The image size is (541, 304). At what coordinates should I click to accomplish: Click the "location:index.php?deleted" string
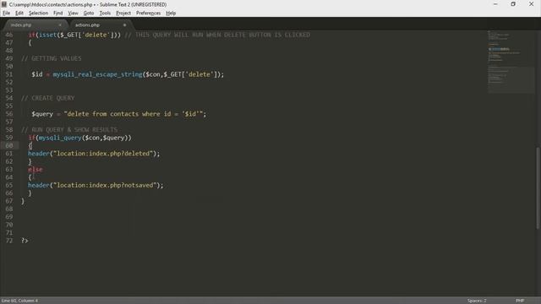point(103,154)
